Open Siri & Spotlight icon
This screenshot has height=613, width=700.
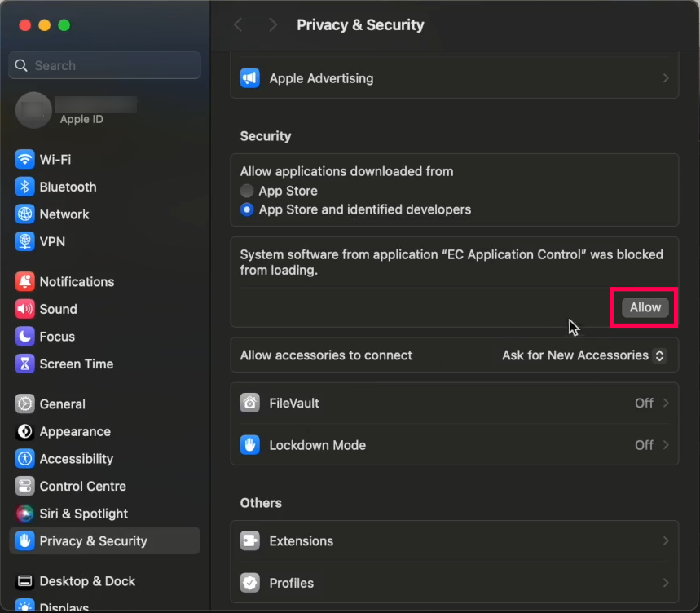pyautogui.click(x=24, y=513)
